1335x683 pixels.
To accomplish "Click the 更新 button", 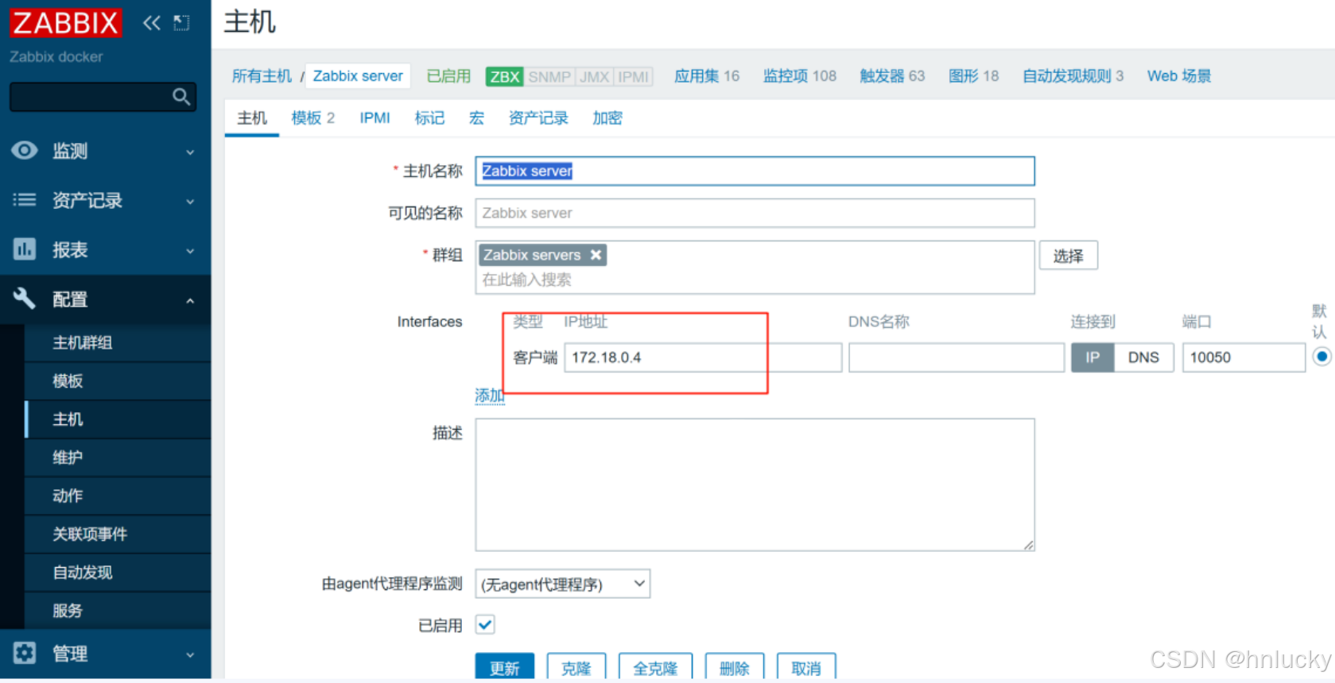I will pyautogui.click(x=505, y=667).
